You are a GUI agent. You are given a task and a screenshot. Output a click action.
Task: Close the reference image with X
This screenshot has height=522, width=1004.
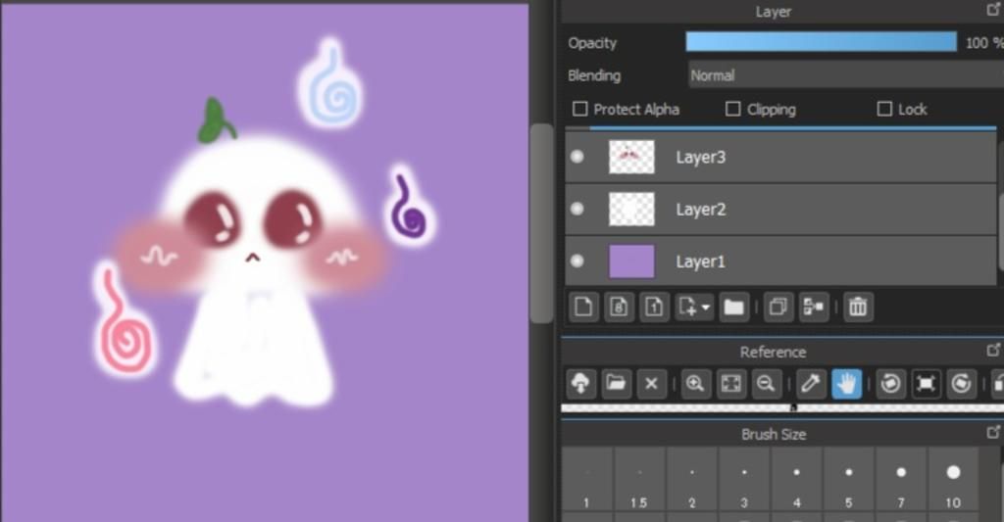pos(651,383)
